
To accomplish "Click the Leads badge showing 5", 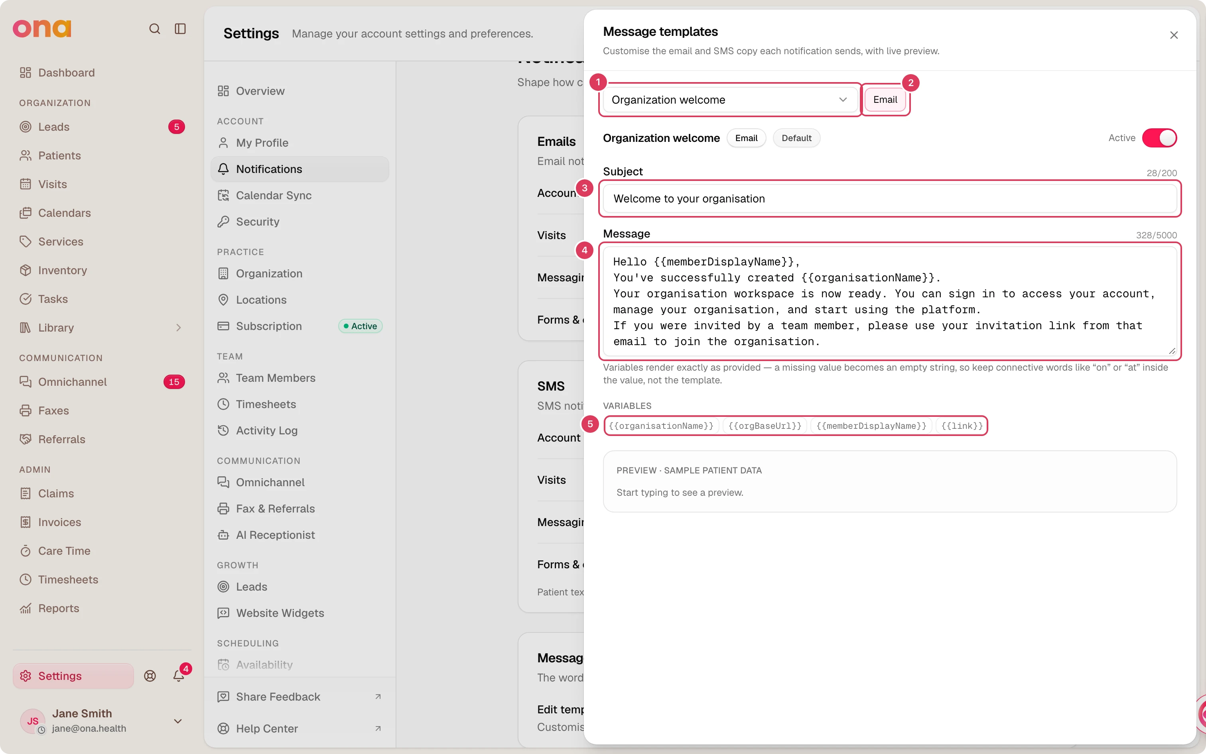I will (x=176, y=127).
